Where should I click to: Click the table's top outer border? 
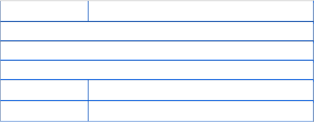pos(157,1)
